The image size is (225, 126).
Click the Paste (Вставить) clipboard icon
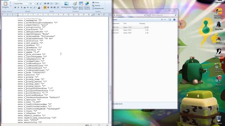(6, 3)
